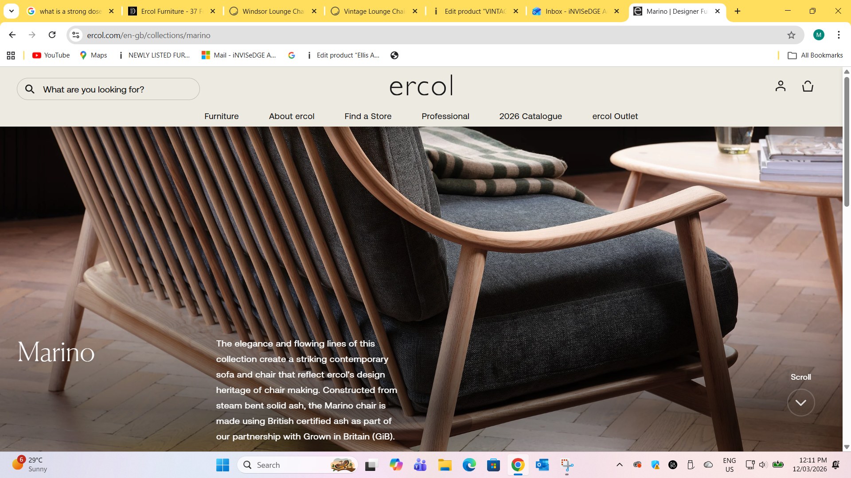Bookmark this page with the star icon

click(791, 35)
